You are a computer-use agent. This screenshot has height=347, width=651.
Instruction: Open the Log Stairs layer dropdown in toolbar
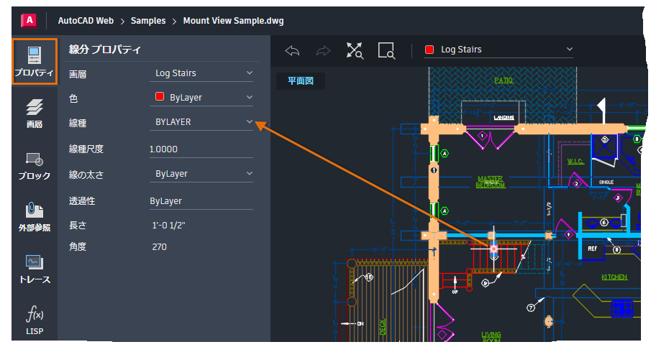tap(499, 50)
